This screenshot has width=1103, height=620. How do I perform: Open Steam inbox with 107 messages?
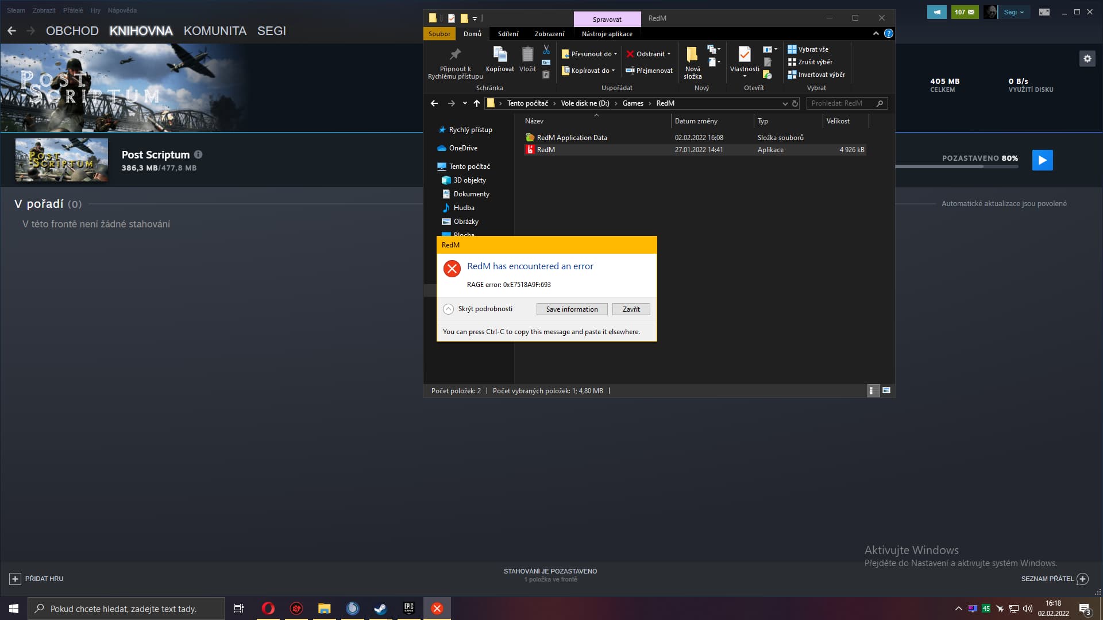pos(965,12)
